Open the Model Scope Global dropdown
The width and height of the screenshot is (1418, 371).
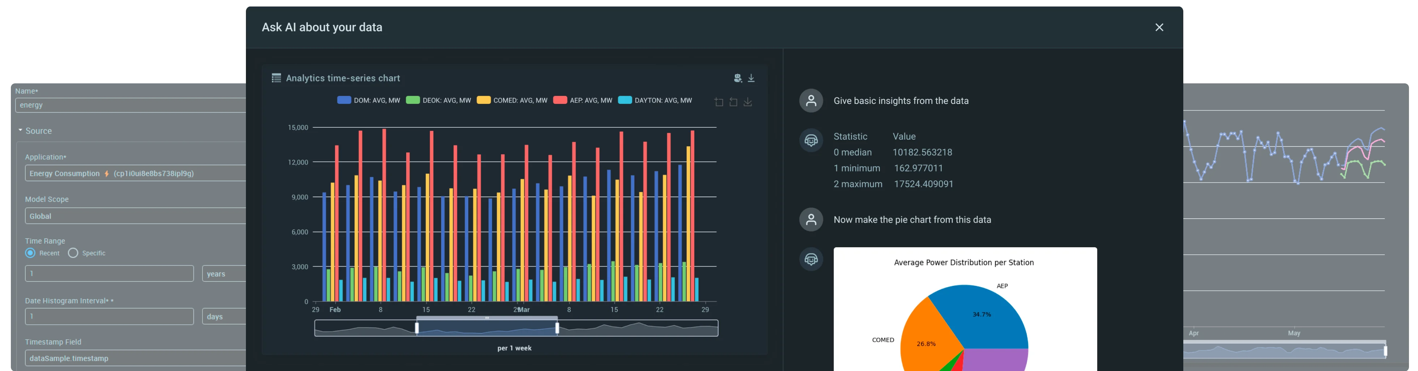coord(135,216)
